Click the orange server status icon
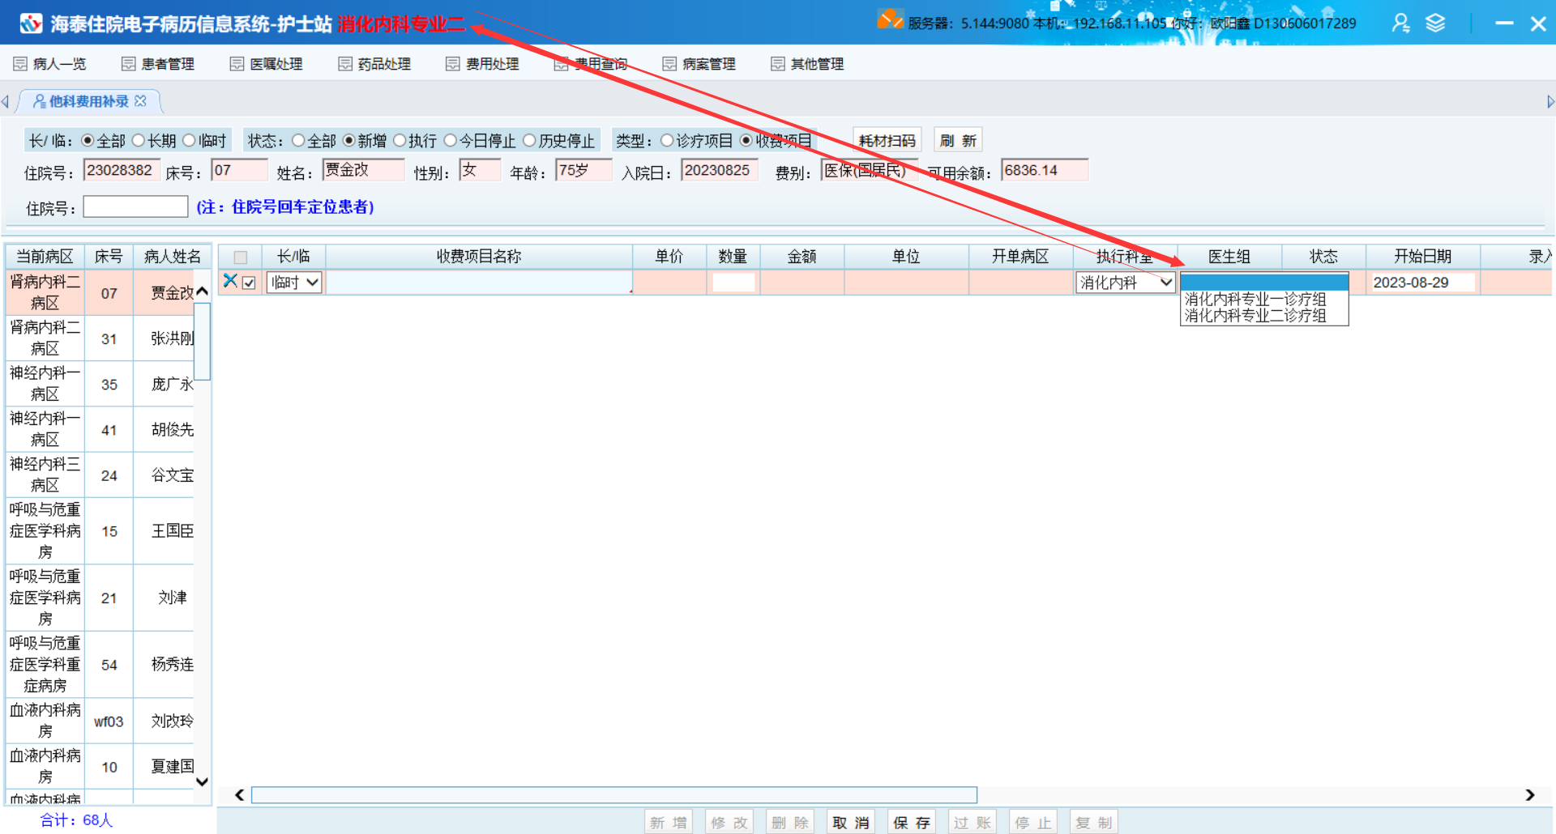The height and width of the screenshot is (834, 1556). coord(890,19)
